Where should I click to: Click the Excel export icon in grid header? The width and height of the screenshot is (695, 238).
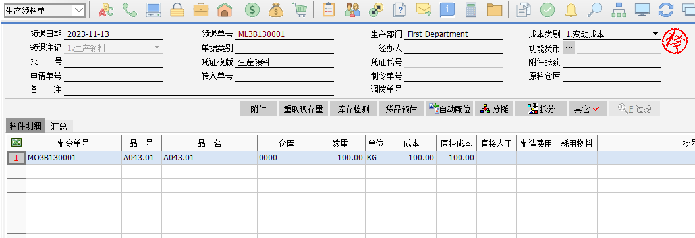(16, 143)
